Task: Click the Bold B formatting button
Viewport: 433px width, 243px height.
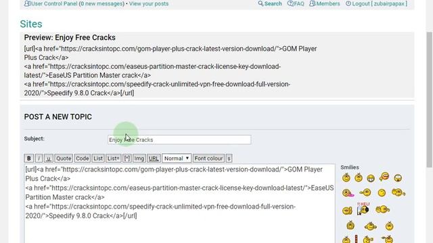Action: 28,159
